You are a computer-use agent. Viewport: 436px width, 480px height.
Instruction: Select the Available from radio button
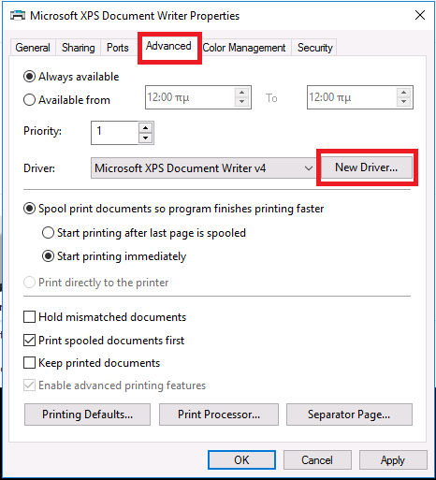point(29,100)
